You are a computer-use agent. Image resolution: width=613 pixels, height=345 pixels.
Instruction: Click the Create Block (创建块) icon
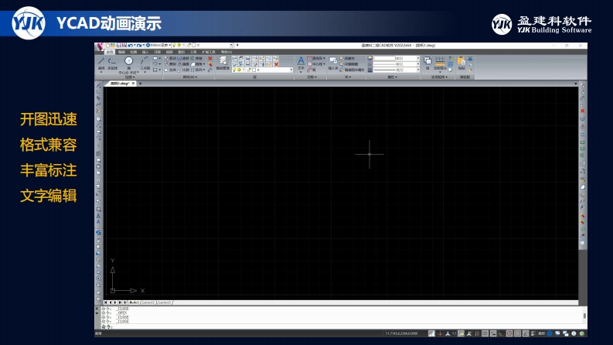tap(347, 58)
